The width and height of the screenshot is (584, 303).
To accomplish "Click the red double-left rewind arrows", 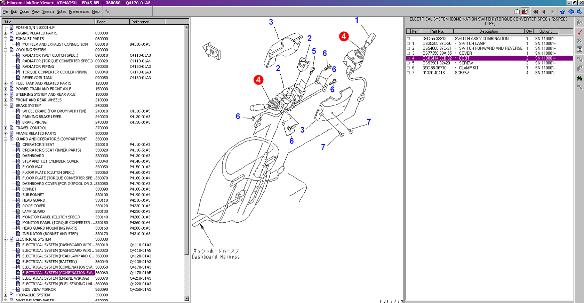I will tap(536, 12).
